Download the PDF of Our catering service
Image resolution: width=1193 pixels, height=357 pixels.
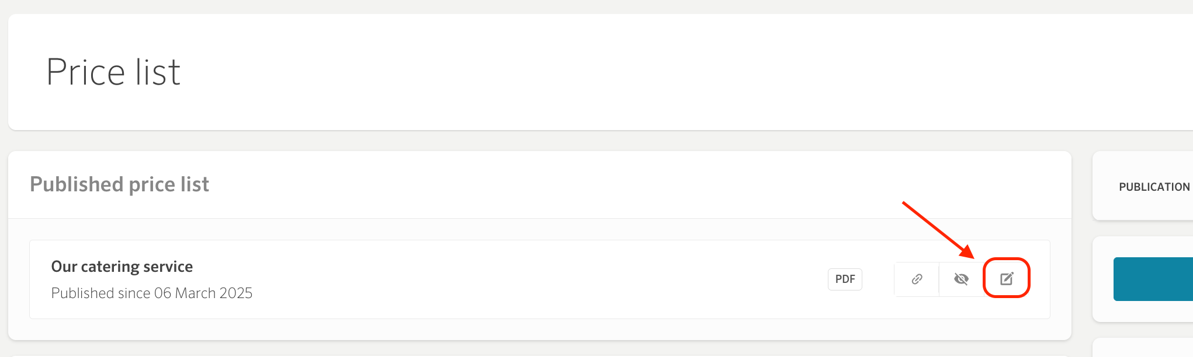(845, 279)
